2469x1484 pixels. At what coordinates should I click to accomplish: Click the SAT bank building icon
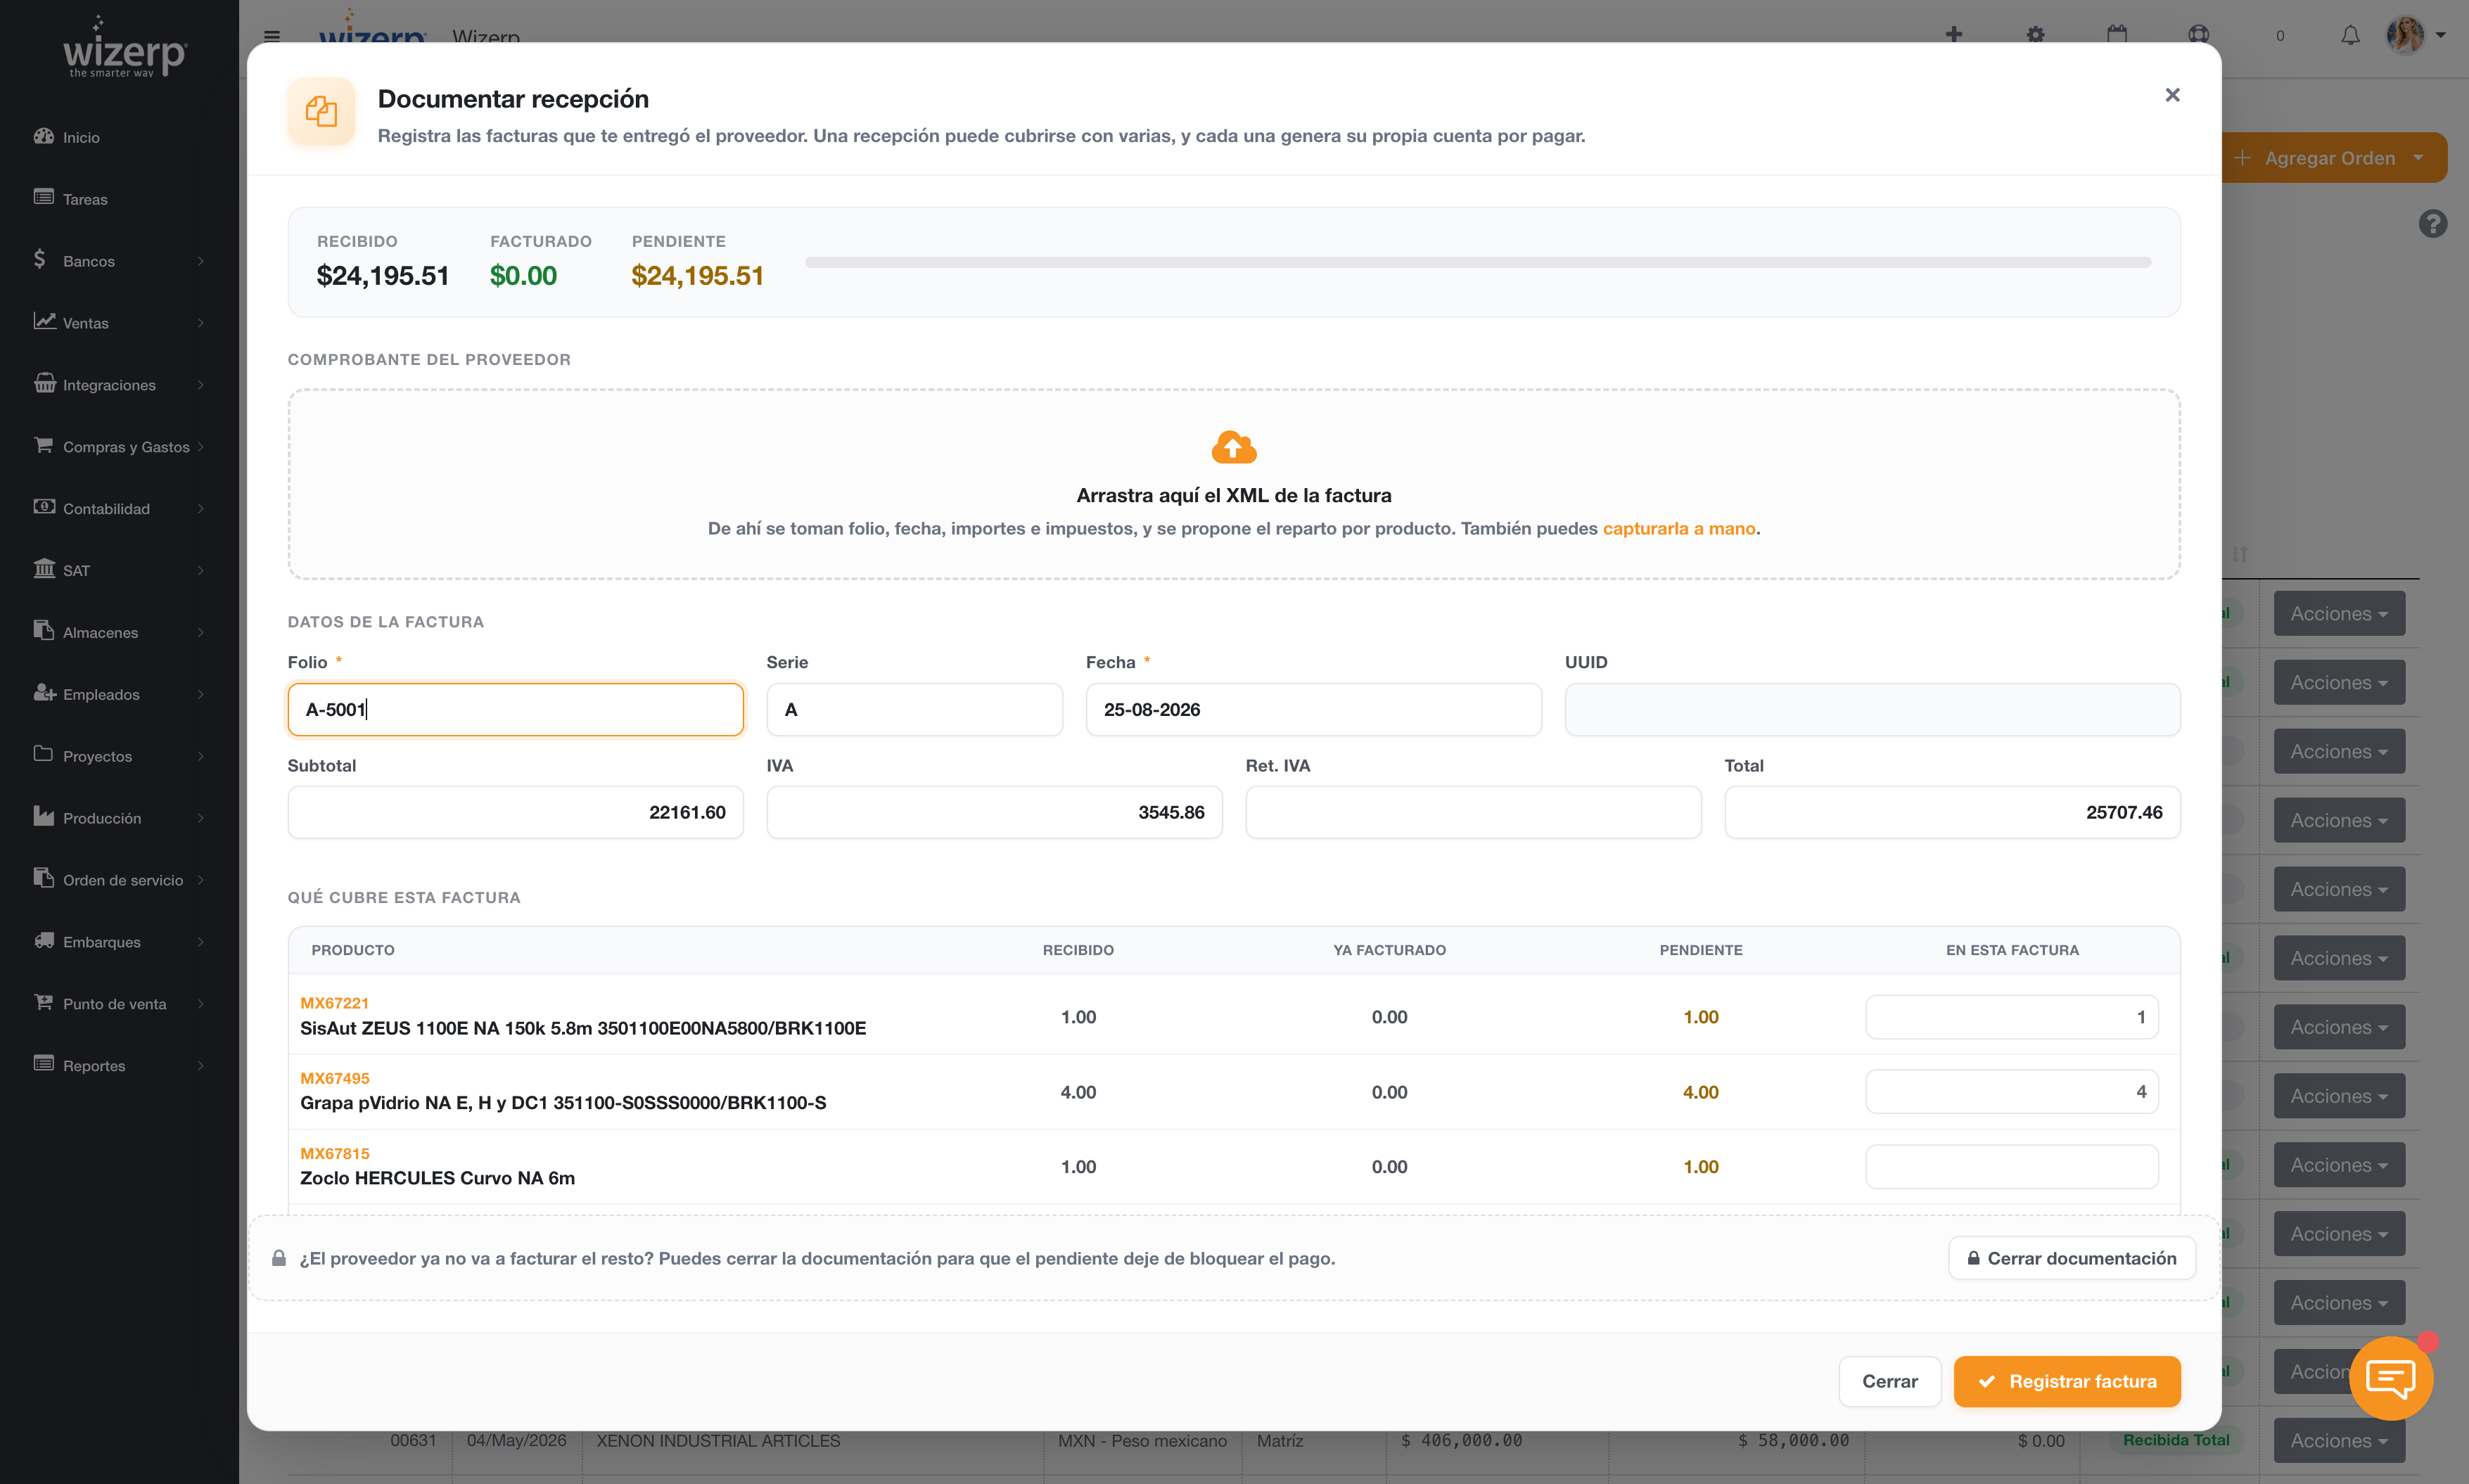[44, 569]
